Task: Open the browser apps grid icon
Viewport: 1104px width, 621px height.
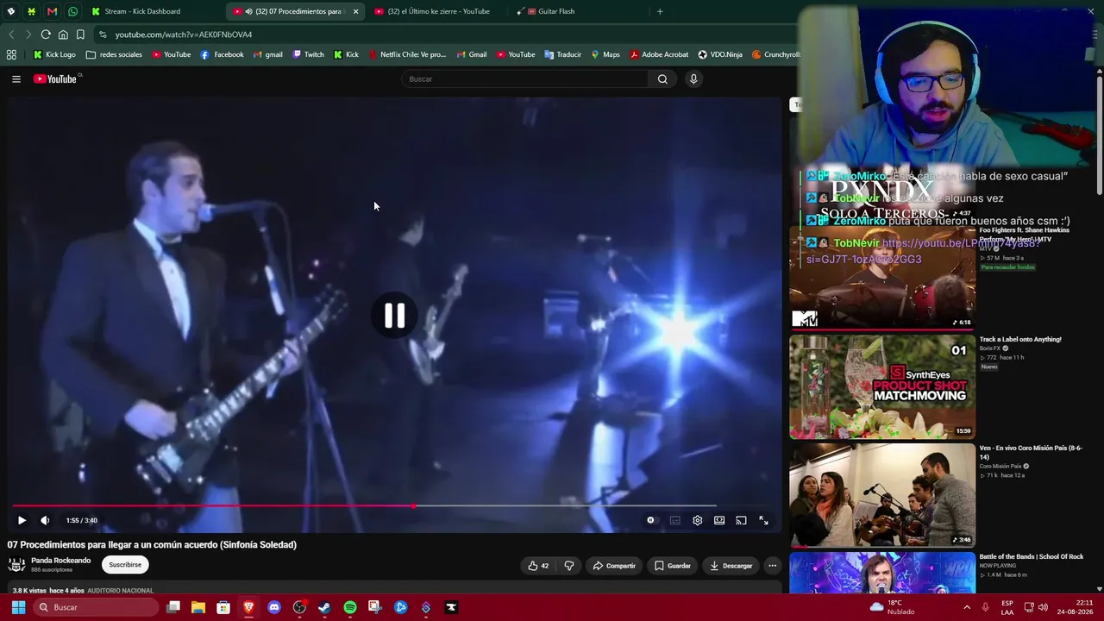Action: pos(11,54)
